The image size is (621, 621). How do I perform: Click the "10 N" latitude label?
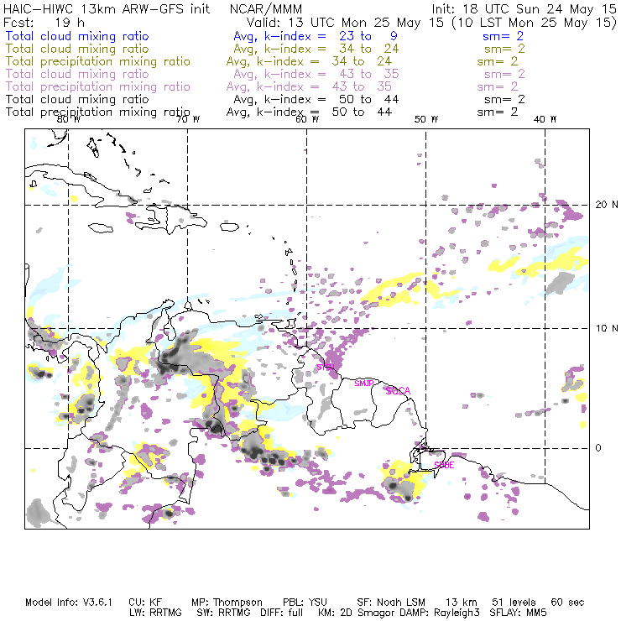[x=607, y=328]
